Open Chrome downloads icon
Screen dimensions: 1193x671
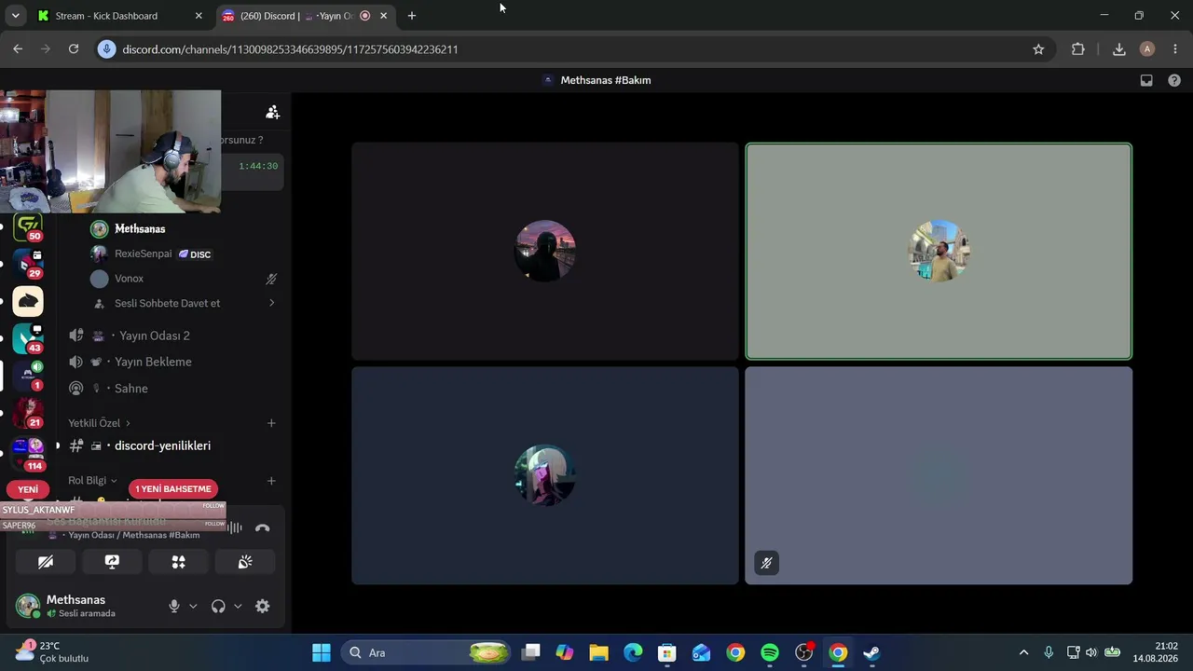[x=1119, y=49]
